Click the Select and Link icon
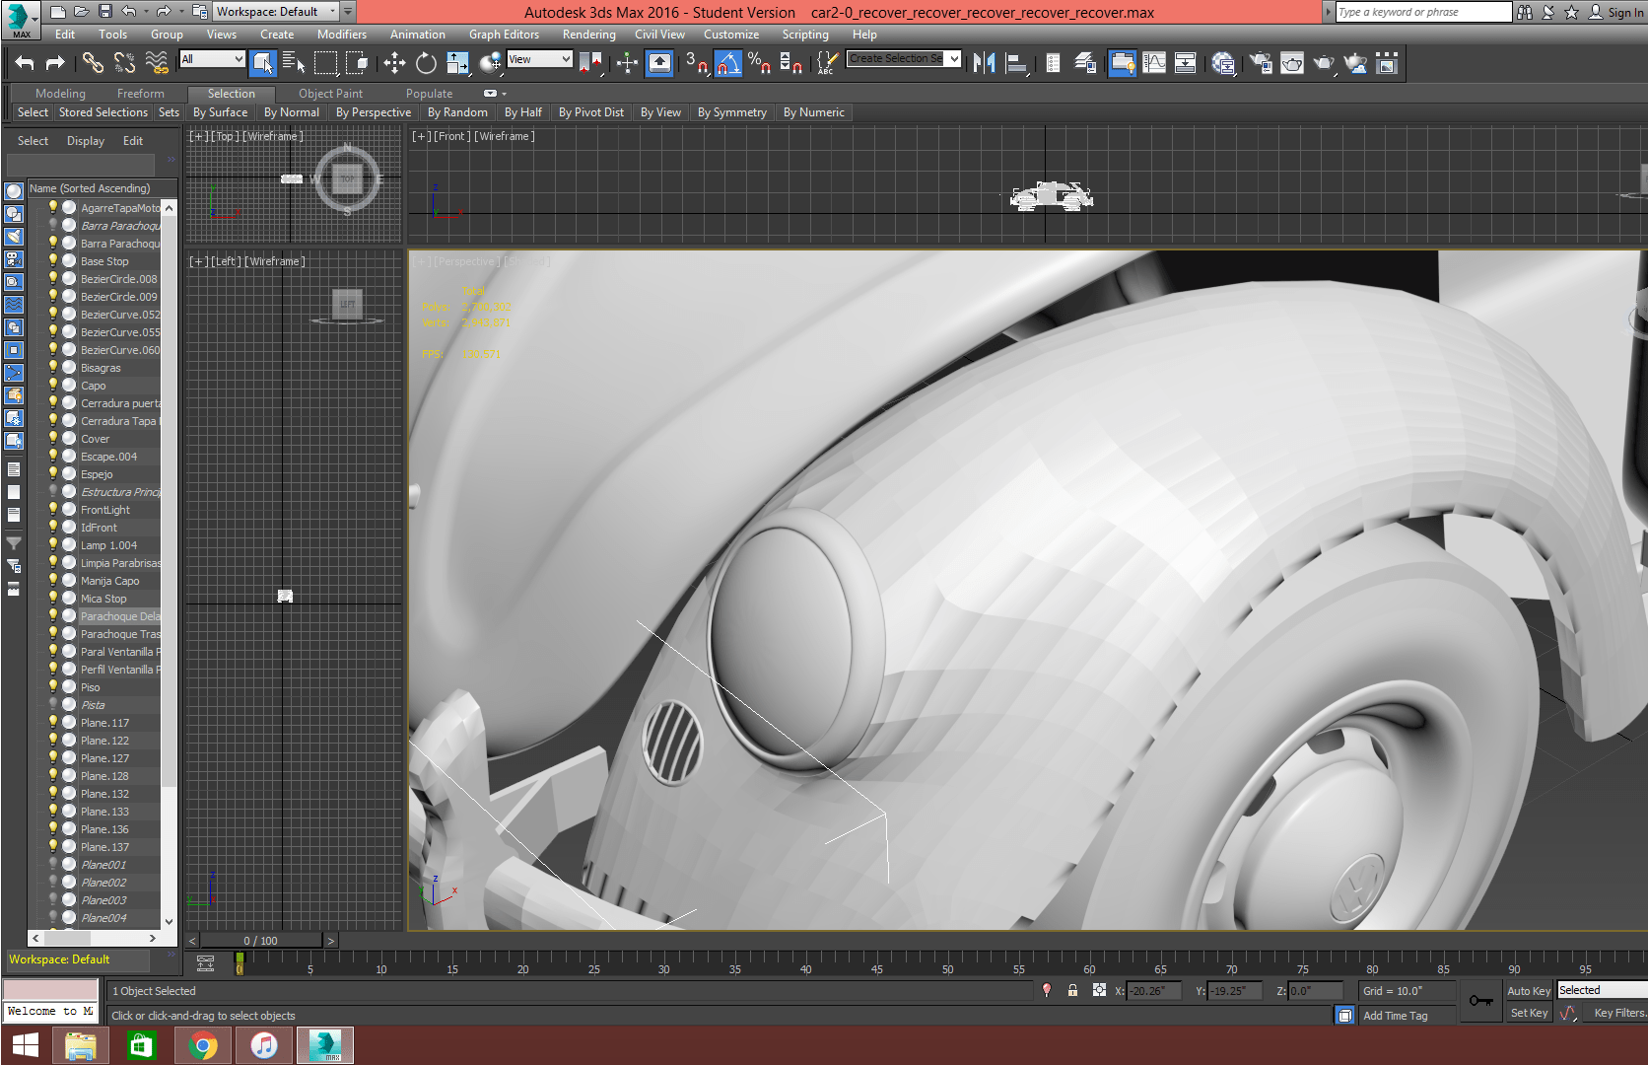 pyautogui.click(x=93, y=64)
